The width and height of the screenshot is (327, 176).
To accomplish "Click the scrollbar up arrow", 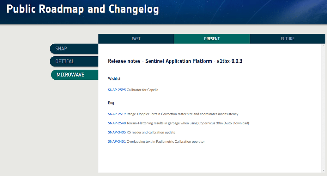I will click(x=323, y=46).
